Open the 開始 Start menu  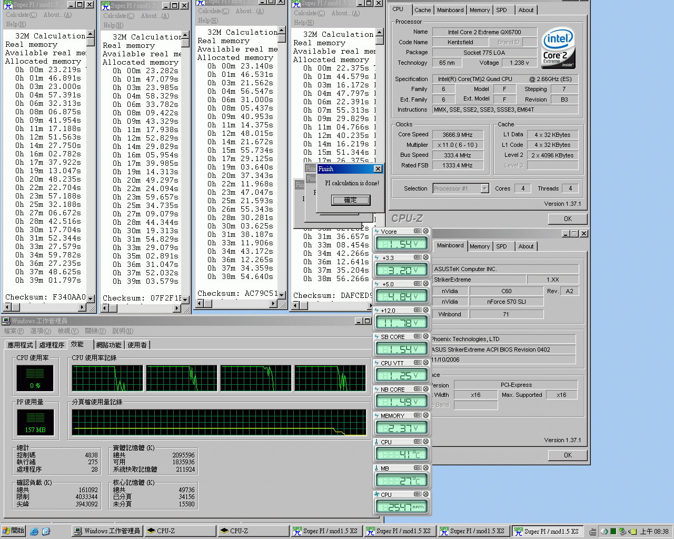pyautogui.click(x=13, y=531)
